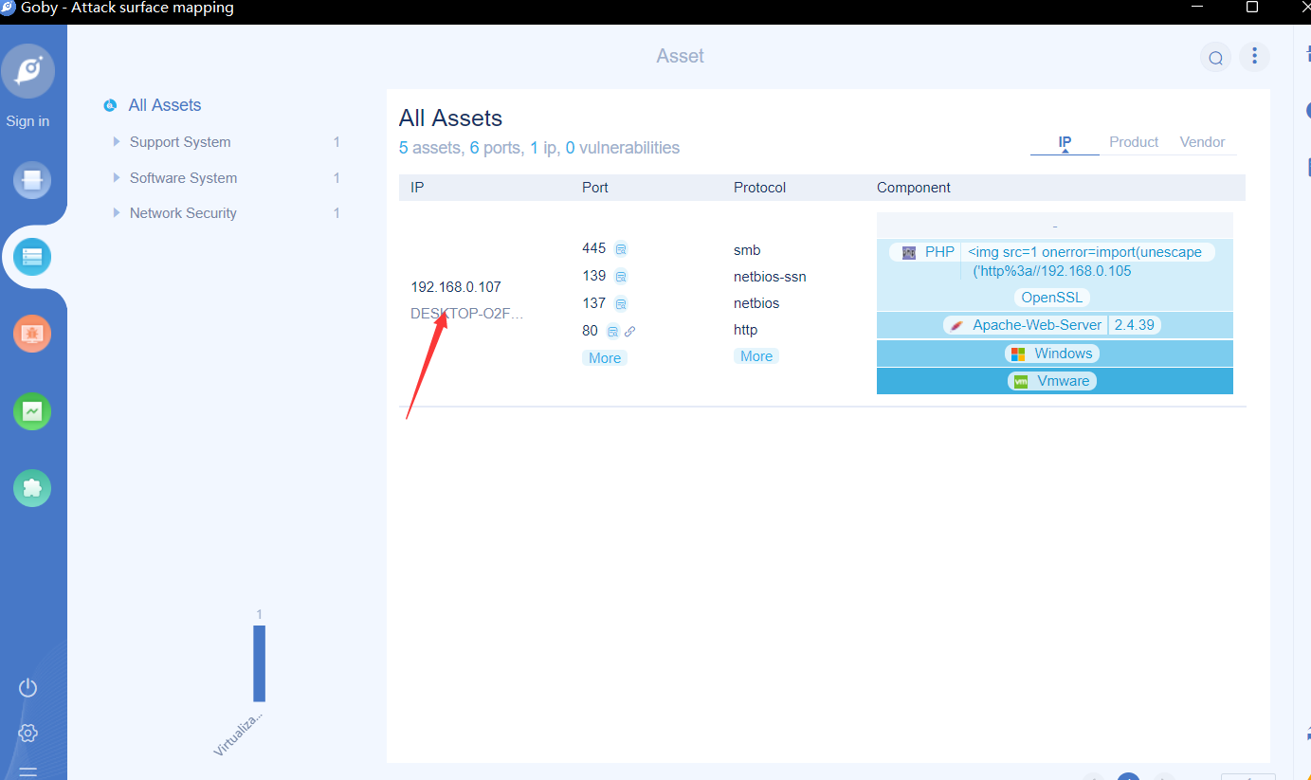Open the Extensions puzzle sidebar icon

click(x=32, y=488)
